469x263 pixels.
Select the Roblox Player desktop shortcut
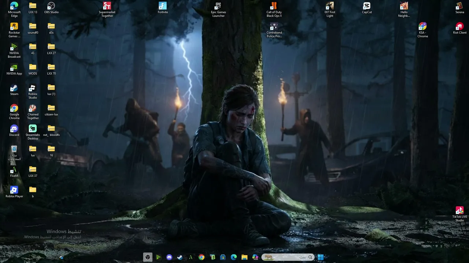(14, 192)
